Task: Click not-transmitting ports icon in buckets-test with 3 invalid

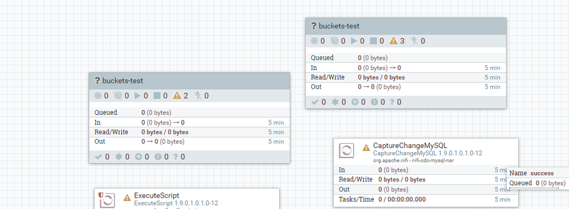Action: [x=334, y=41]
